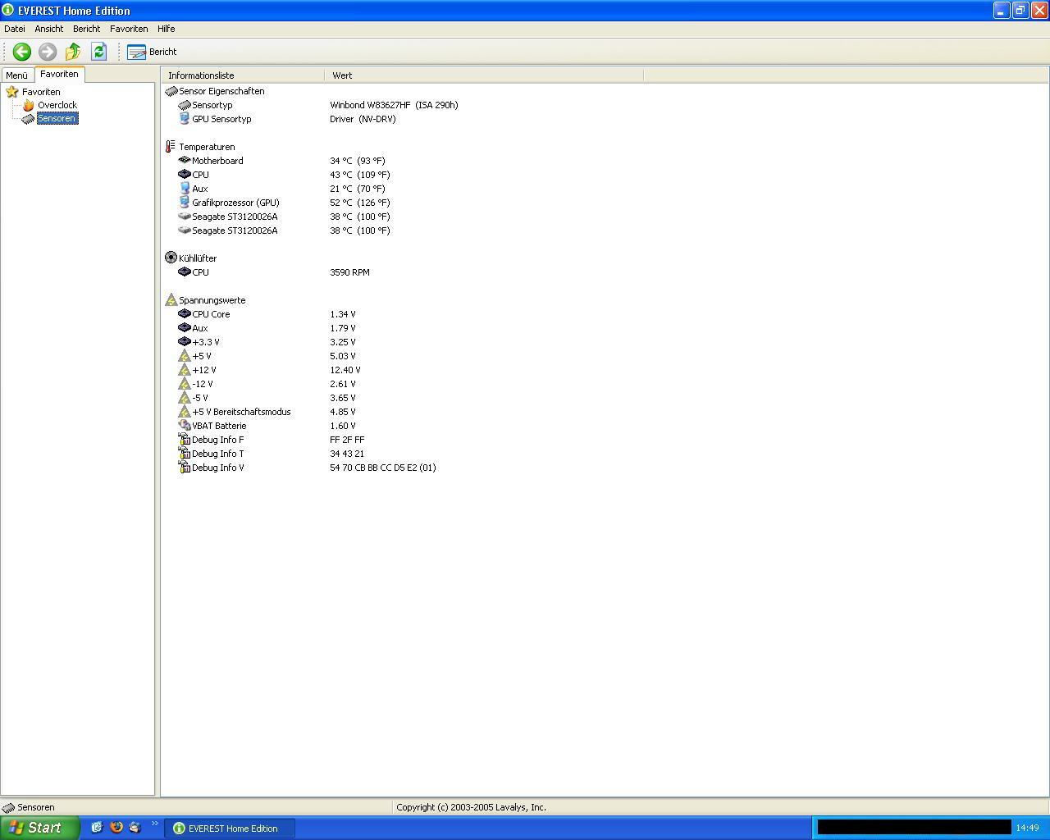Open the Datei menu
Viewport: 1050px width, 840px height.
tap(15, 29)
